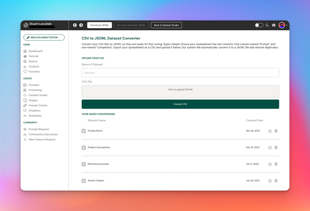Download the Product Descriptions dataset
The image size is (310, 211).
point(270,147)
